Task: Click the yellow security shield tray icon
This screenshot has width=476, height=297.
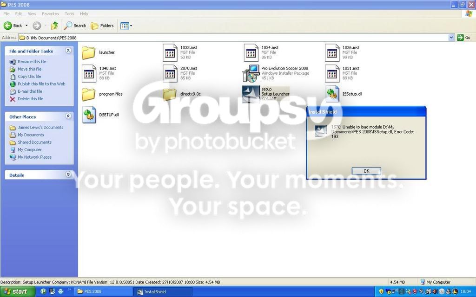Action: 382,291
